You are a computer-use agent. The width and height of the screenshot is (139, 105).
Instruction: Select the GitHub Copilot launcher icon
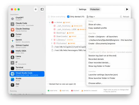click(13, 46)
